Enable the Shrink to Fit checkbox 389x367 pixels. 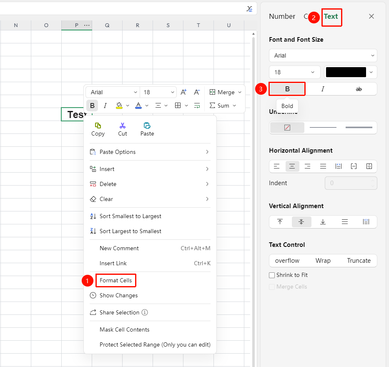click(272, 275)
